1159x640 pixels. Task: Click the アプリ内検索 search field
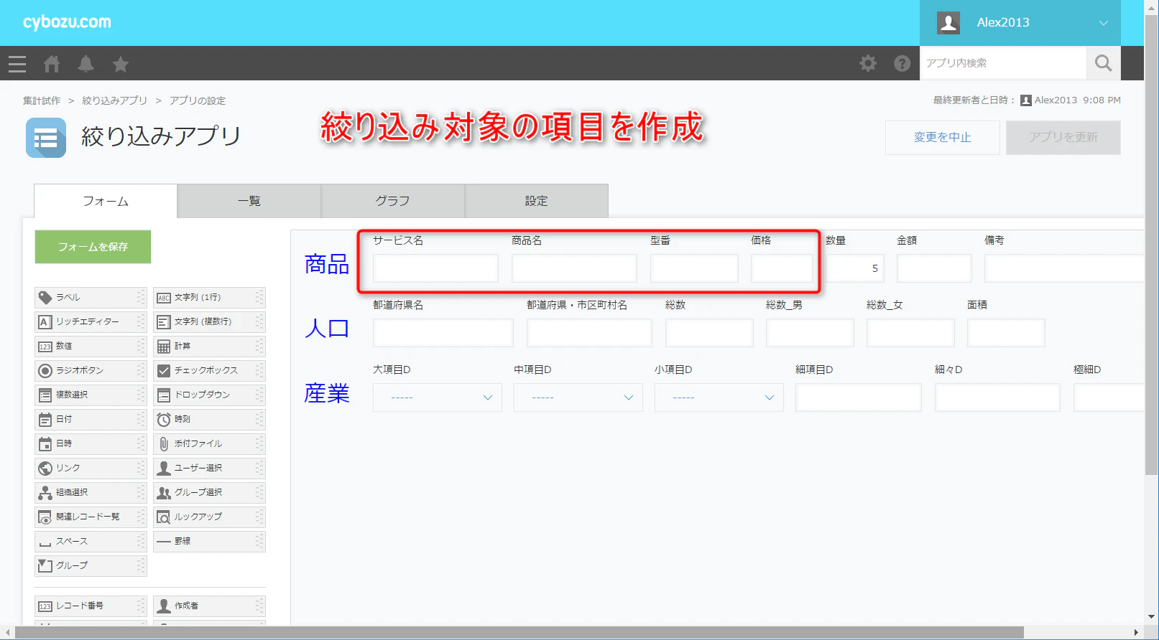1003,63
